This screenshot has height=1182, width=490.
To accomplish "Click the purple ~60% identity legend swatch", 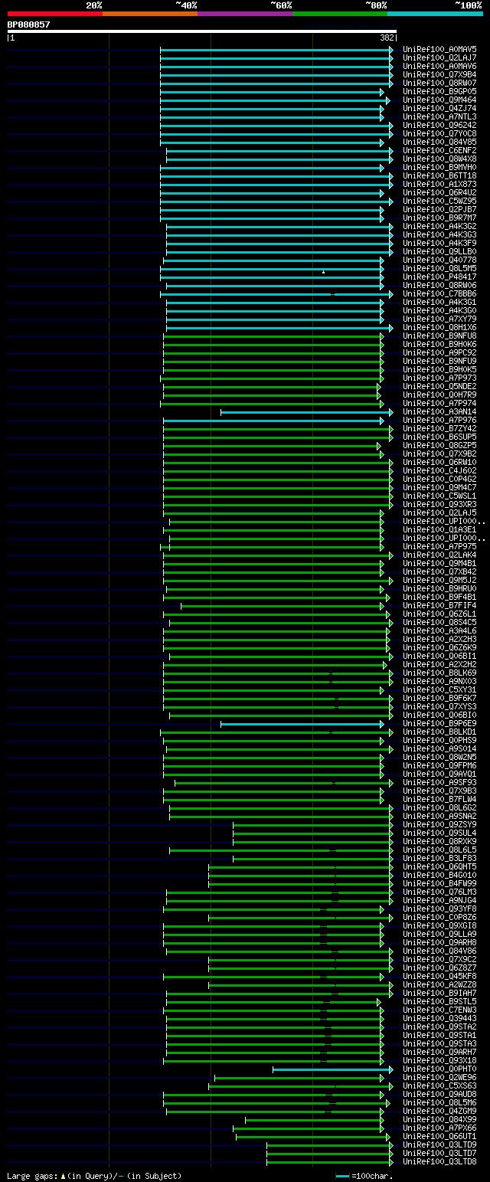I will click(x=244, y=14).
